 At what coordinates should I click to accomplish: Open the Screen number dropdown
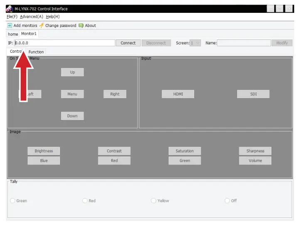[x=195, y=43]
